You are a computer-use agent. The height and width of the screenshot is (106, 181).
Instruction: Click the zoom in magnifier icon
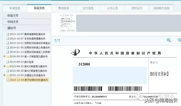[169, 40]
